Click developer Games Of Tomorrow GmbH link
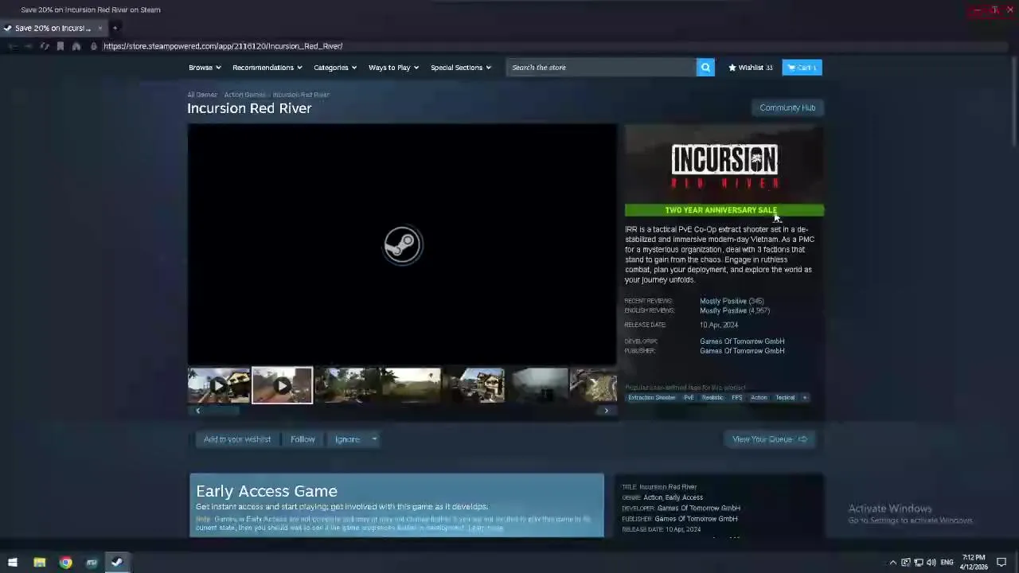 point(742,341)
